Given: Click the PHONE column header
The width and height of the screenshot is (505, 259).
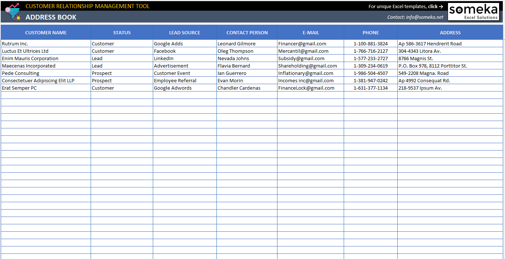Looking at the screenshot, I should tap(370, 32).
